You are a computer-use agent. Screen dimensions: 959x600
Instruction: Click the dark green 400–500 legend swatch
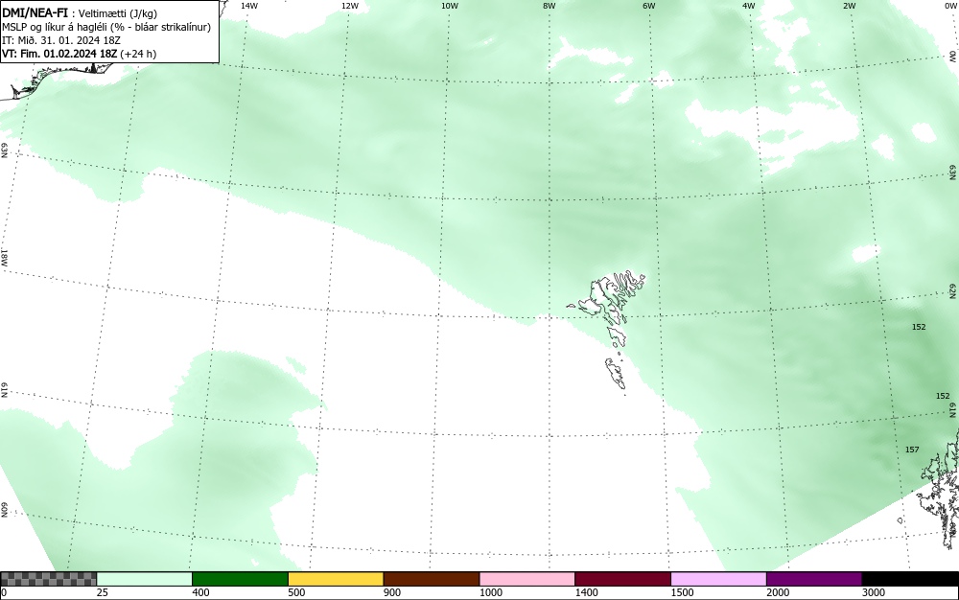pos(240,579)
